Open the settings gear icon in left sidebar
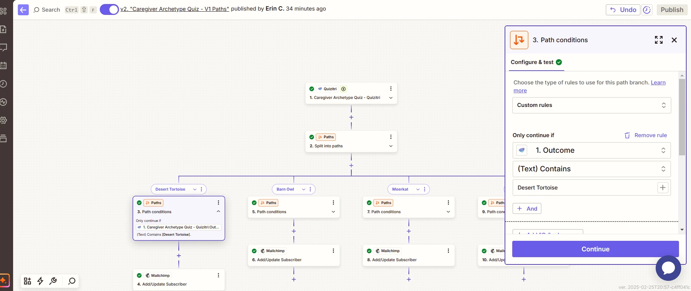Image resolution: width=691 pixels, height=291 pixels. (3, 120)
